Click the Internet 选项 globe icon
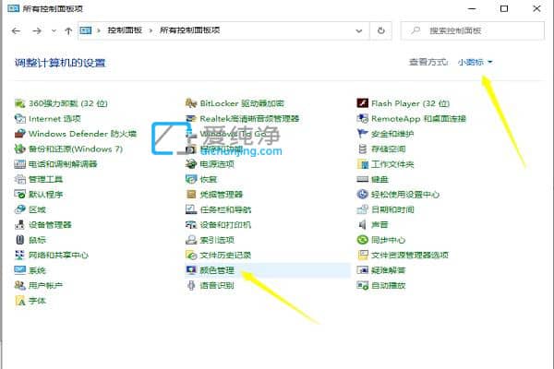Screen dimensions: 554x369 (19, 119)
